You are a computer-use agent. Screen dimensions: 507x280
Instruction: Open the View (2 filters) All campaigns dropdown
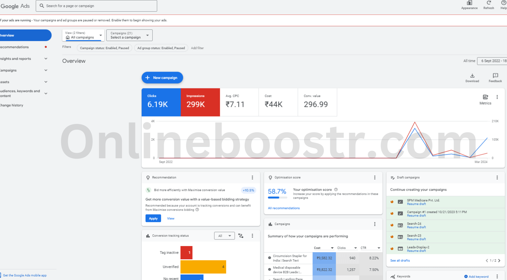83,35
